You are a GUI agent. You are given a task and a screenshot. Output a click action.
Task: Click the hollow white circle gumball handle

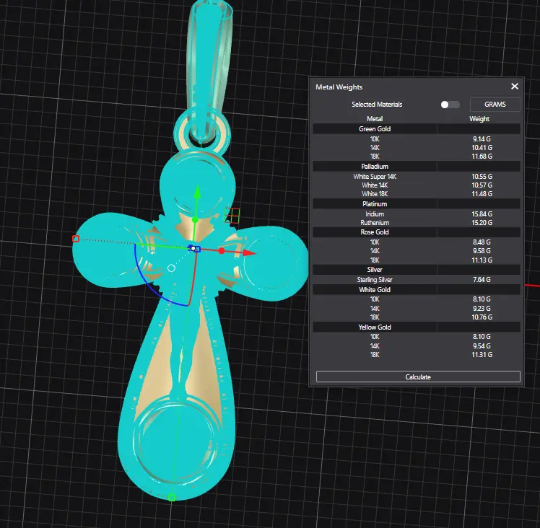click(171, 268)
